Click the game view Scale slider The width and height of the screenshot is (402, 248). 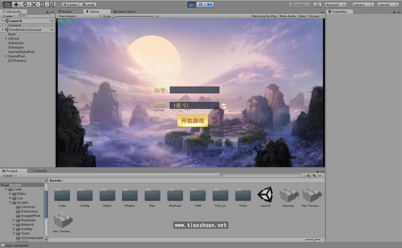(x=133, y=17)
